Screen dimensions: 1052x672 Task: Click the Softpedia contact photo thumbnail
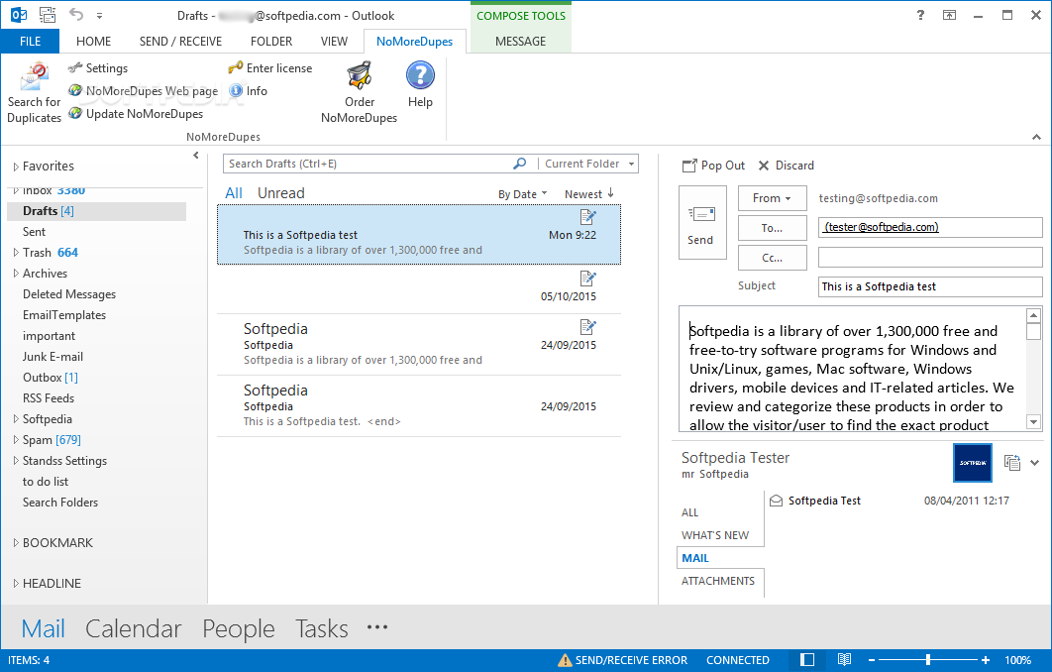(972, 463)
